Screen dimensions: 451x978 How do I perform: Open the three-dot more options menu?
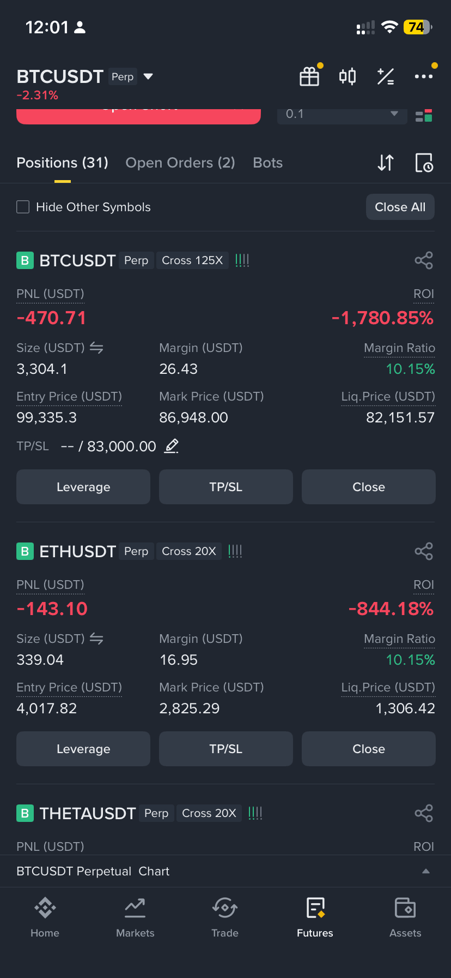(424, 76)
